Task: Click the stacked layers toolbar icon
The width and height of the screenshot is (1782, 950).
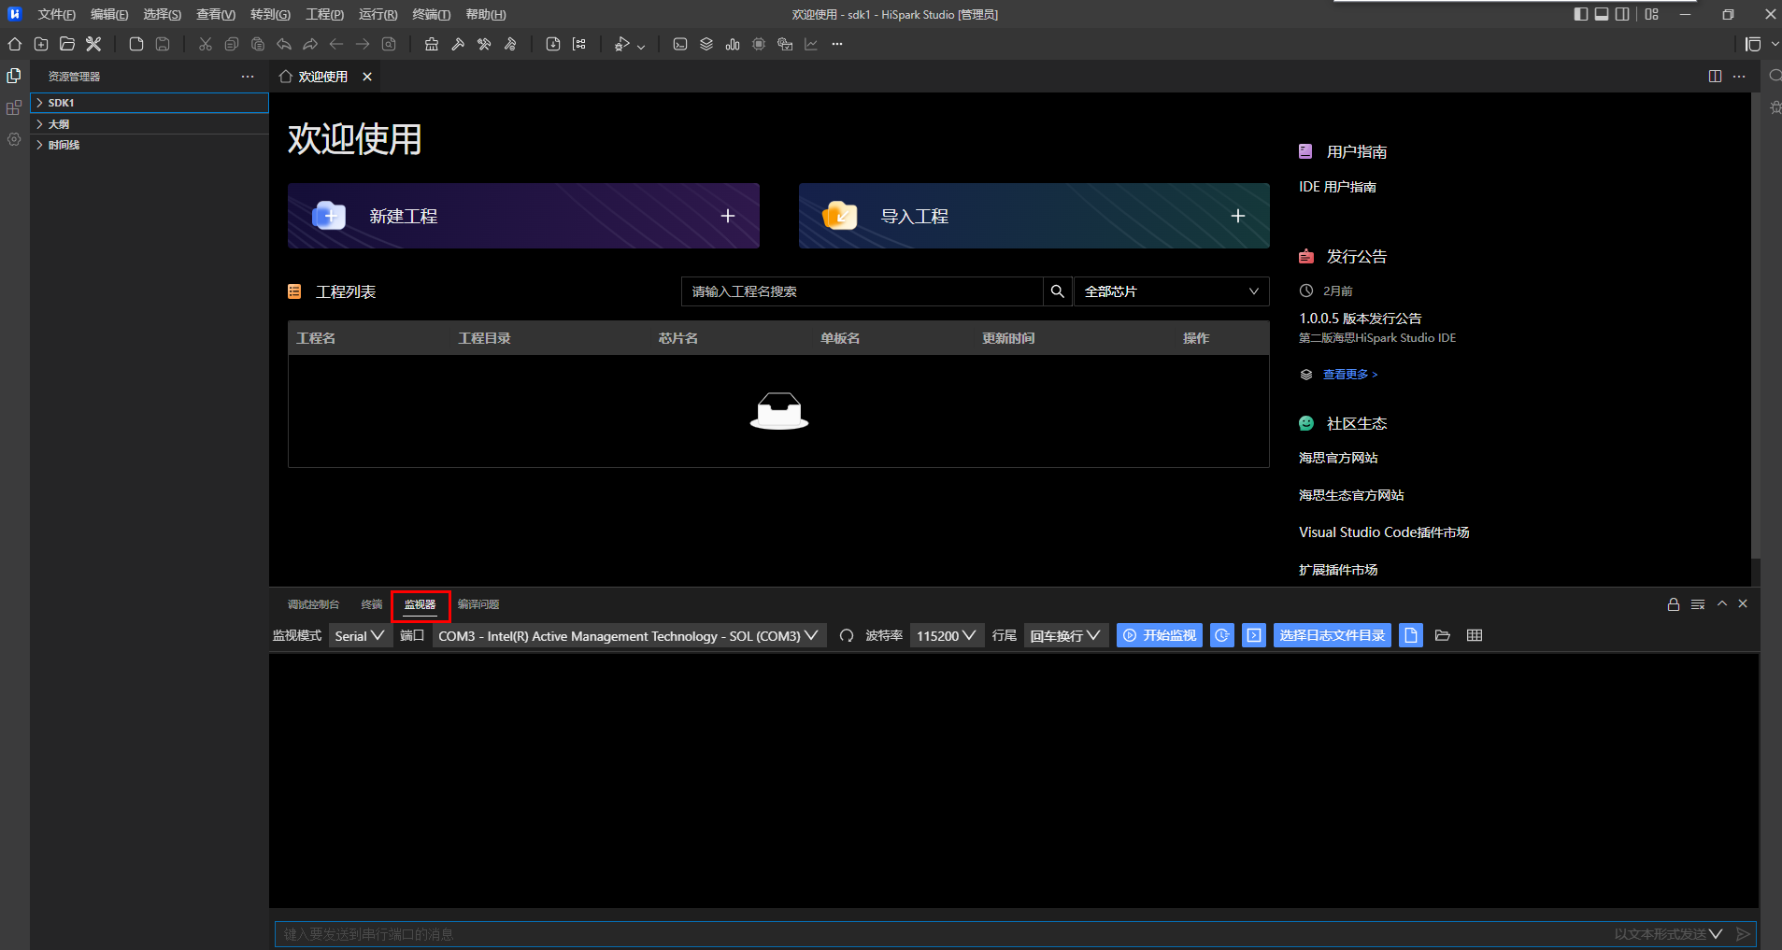Action: tap(706, 44)
